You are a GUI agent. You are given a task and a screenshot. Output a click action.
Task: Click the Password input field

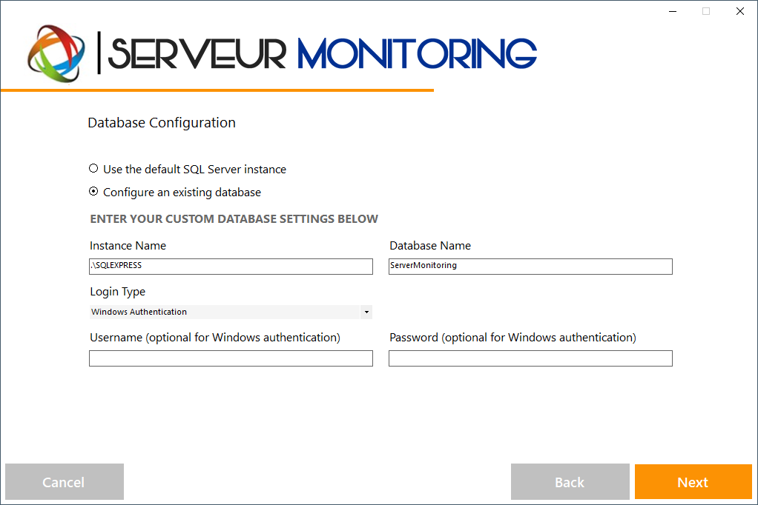(x=530, y=358)
